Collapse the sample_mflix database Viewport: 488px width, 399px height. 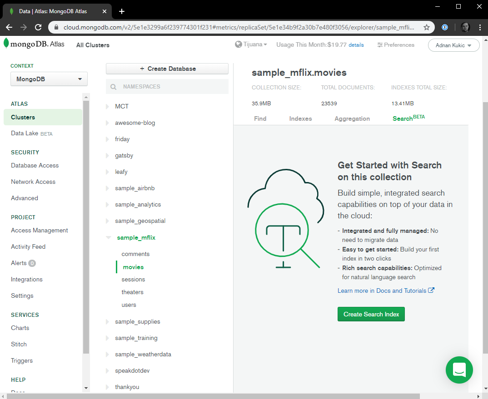coord(108,237)
